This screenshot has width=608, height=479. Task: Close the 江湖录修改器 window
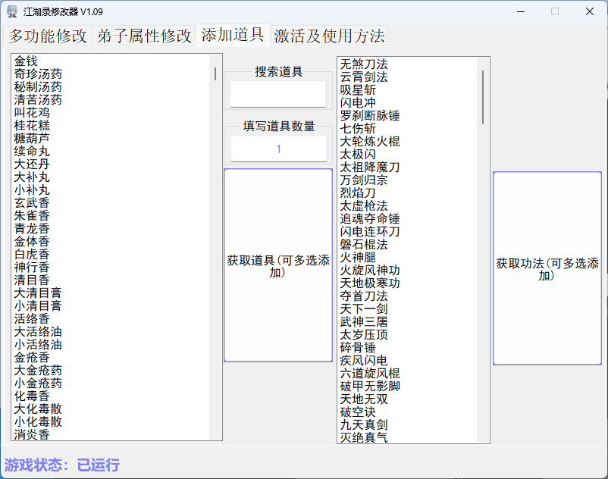click(x=589, y=11)
